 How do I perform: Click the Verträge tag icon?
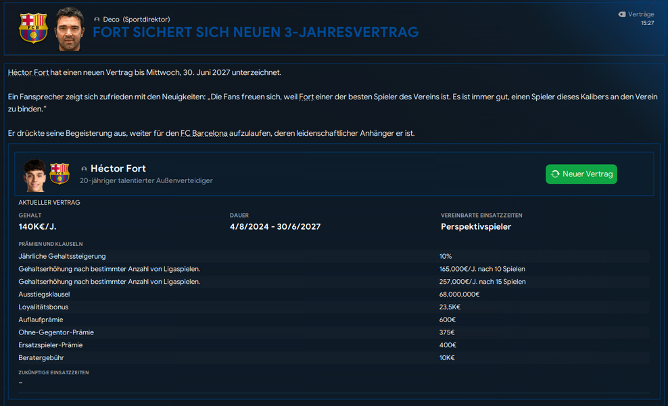[x=622, y=14]
